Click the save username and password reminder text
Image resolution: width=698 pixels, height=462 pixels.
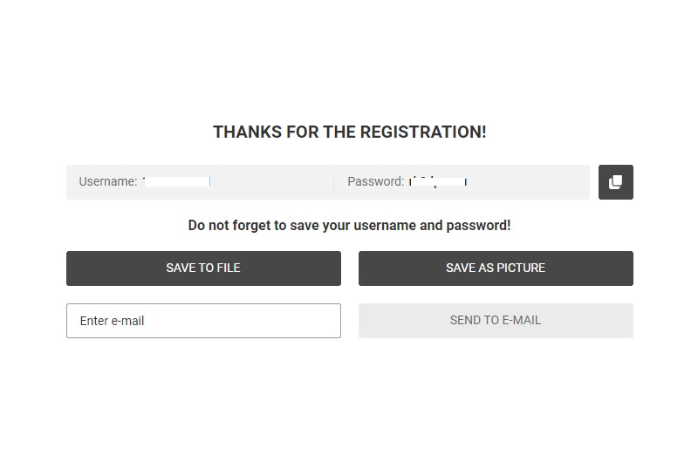pyautogui.click(x=350, y=226)
